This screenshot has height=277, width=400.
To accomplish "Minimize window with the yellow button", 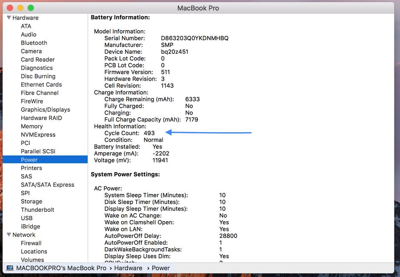I will (x=20, y=8).
